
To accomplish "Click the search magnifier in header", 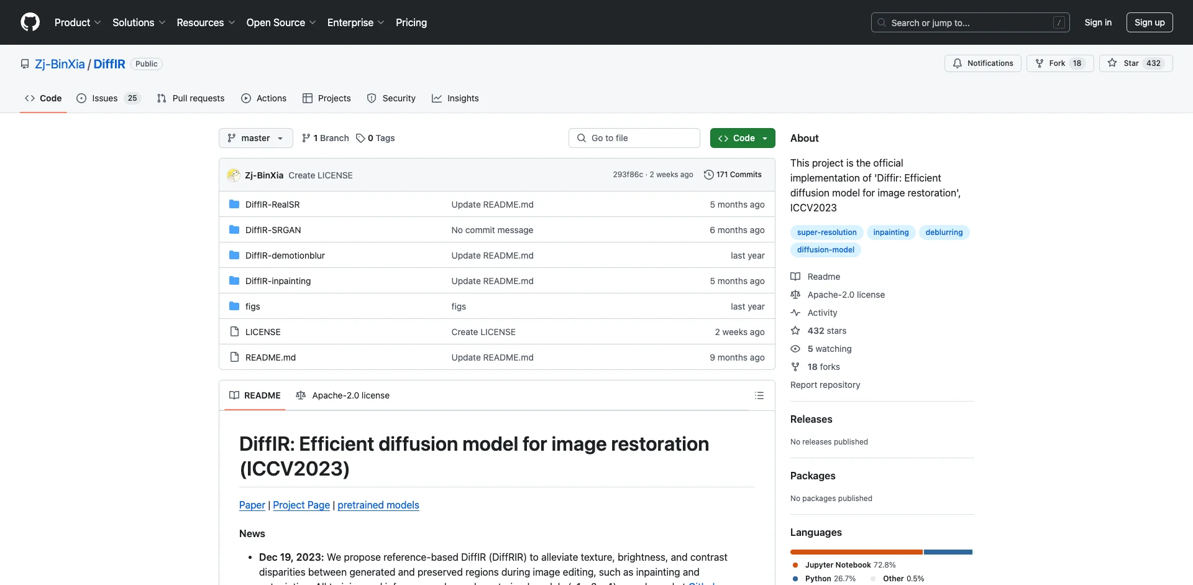I will pos(882,22).
